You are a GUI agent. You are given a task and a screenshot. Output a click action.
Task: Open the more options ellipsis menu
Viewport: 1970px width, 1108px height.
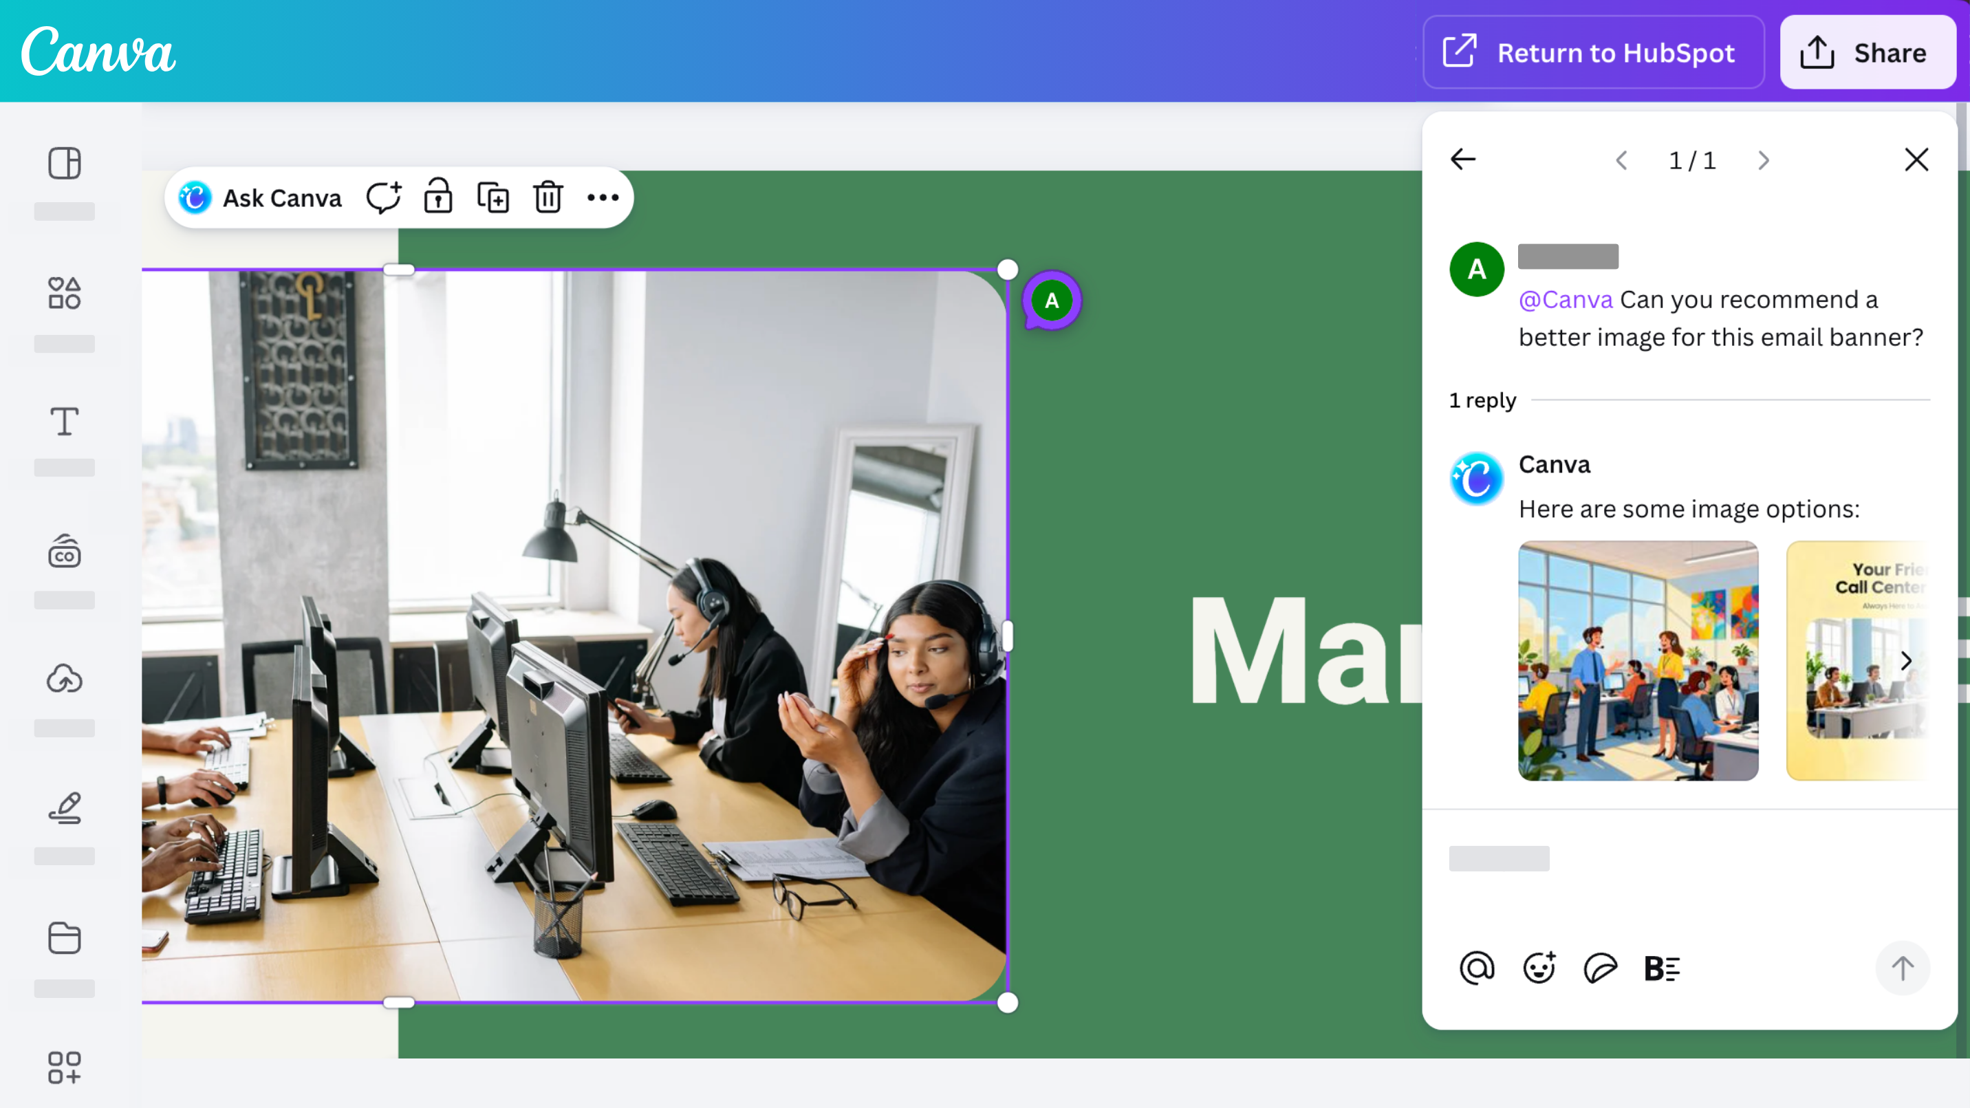pyautogui.click(x=603, y=197)
